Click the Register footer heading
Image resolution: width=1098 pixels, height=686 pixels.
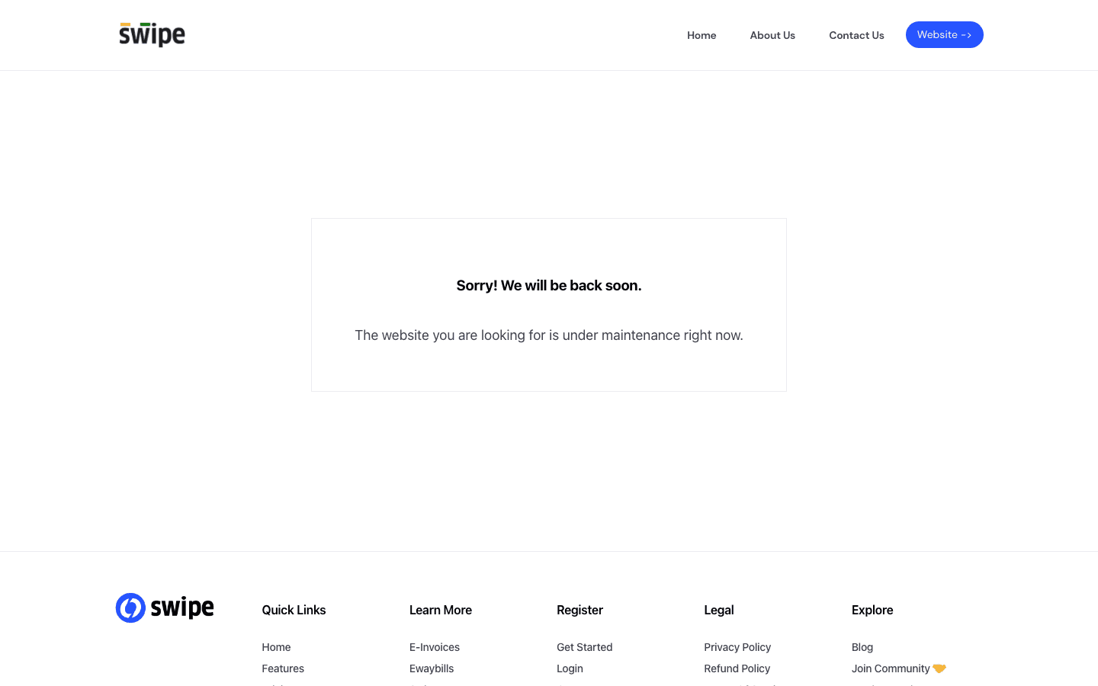pyautogui.click(x=579, y=610)
